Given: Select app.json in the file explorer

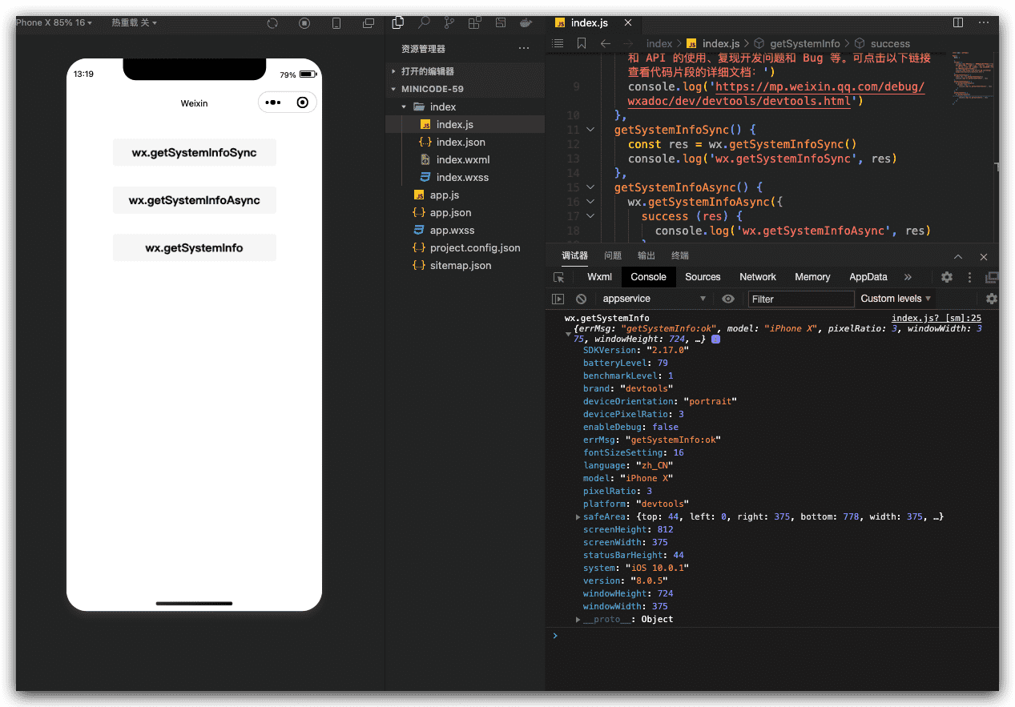Looking at the screenshot, I should [450, 213].
